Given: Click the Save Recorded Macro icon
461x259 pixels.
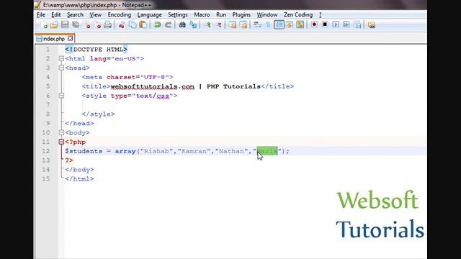Looking at the screenshot, I should click(x=357, y=25).
